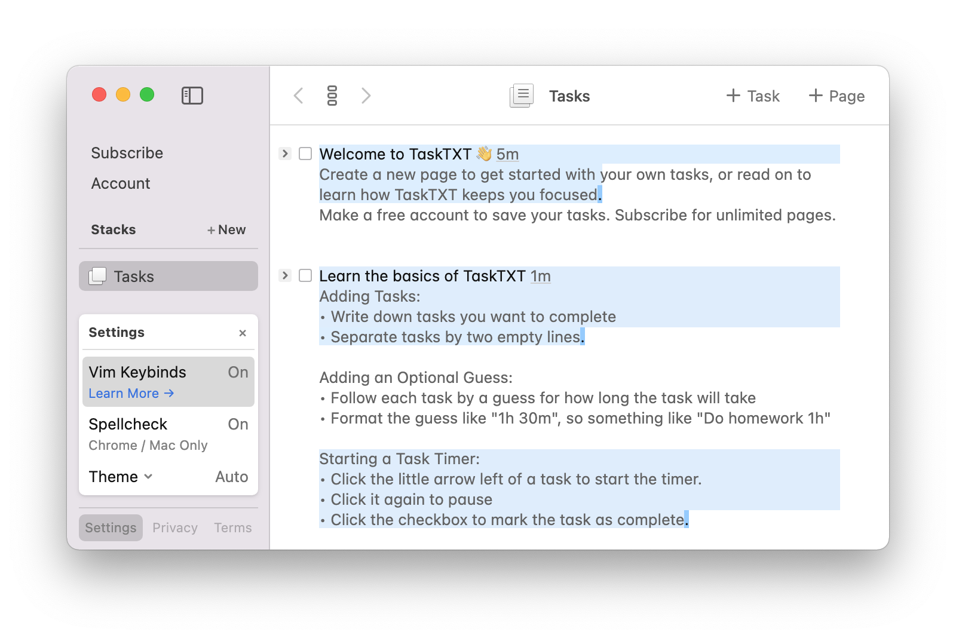Click the Tasks page icon in header

pyautogui.click(x=522, y=96)
